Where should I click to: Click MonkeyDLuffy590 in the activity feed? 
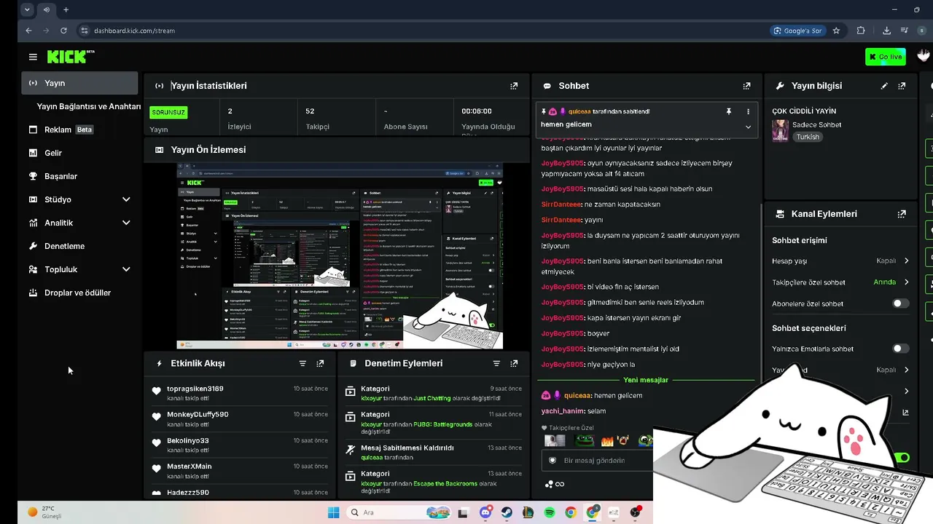click(x=198, y=414)
